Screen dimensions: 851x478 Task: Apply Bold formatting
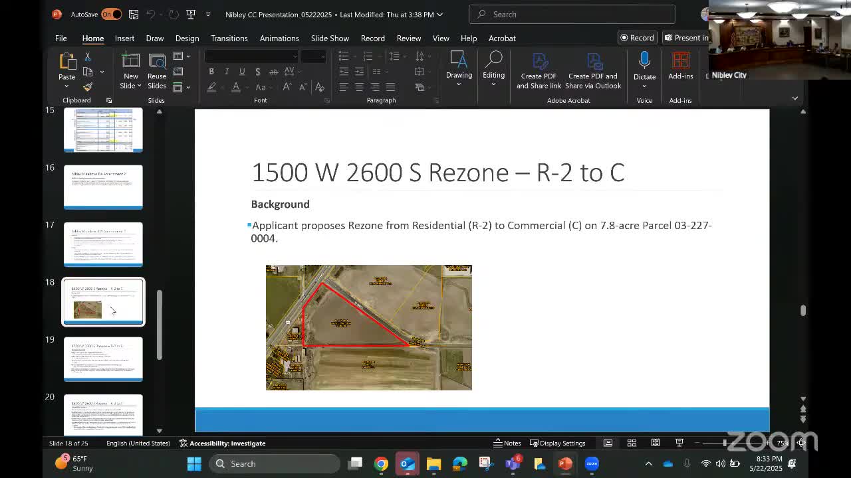[x=211, y=72]
